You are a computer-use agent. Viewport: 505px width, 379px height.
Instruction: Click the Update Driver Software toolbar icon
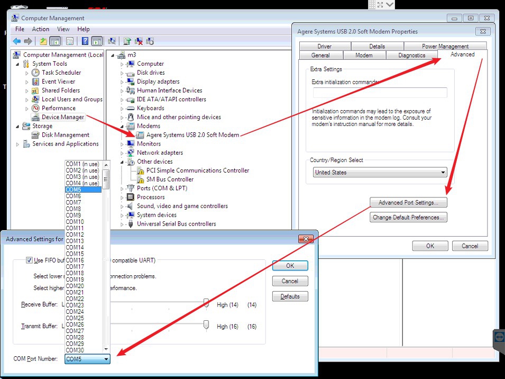[127, 41]
